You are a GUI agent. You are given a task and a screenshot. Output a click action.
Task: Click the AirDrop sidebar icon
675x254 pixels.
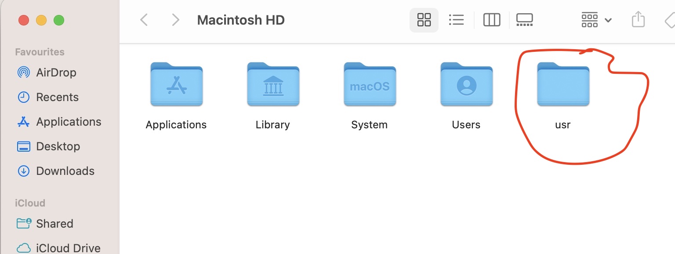pos(23,73)
